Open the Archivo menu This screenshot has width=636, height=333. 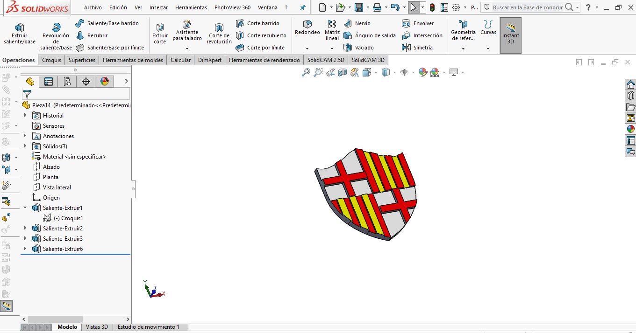[x=93, y=7]
